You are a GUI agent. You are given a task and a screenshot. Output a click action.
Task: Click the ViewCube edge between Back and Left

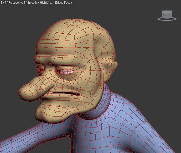168,15
